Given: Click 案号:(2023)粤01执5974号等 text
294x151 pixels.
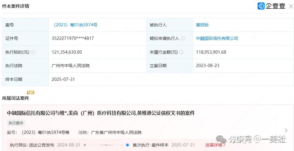Looking at the screenshot, I should click(x=38, y=133).
